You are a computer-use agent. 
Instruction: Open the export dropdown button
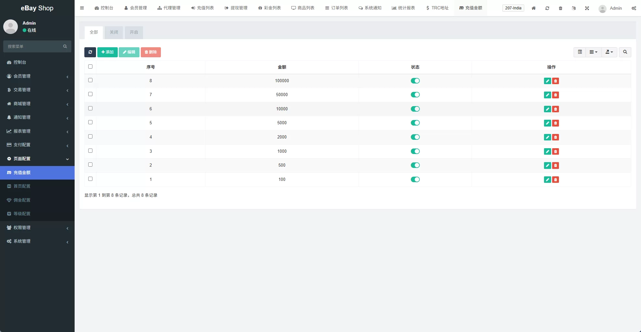tap(609, 52)
